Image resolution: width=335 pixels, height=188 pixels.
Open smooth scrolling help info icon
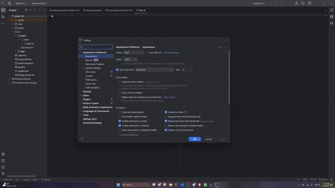tap(185, 112)
